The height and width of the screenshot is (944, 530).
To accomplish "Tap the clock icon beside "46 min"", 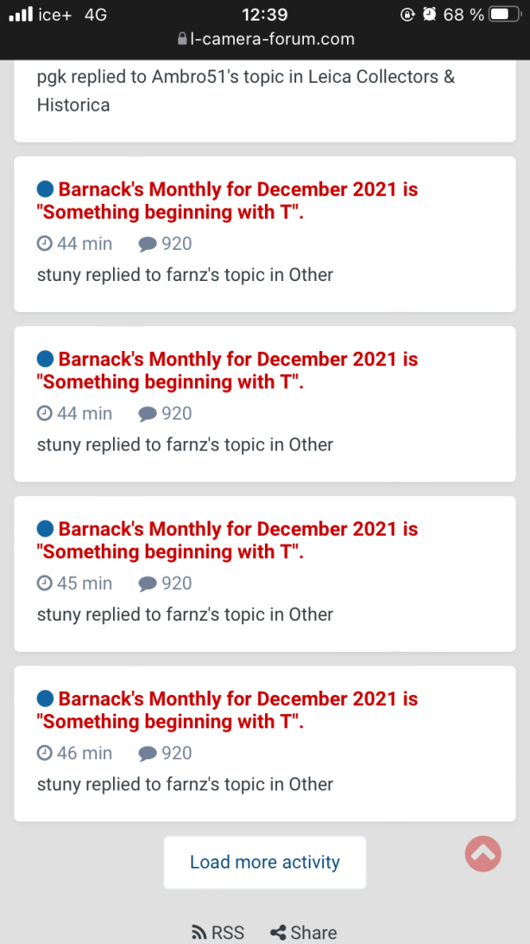I will (x=45, y=753).
